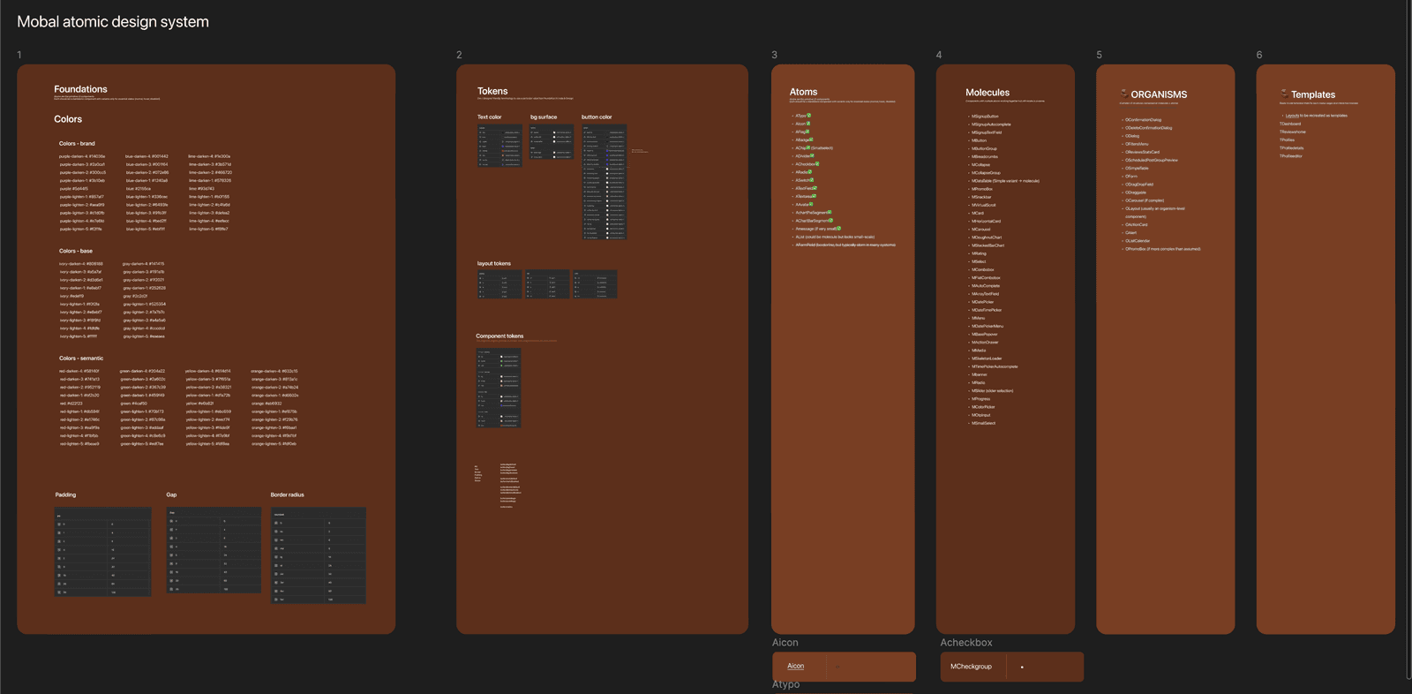The width and height of the screenshot is (1412, 694).
Task: Click the 'Colors - brand' subheading
Action: click(x=77, y=143)
